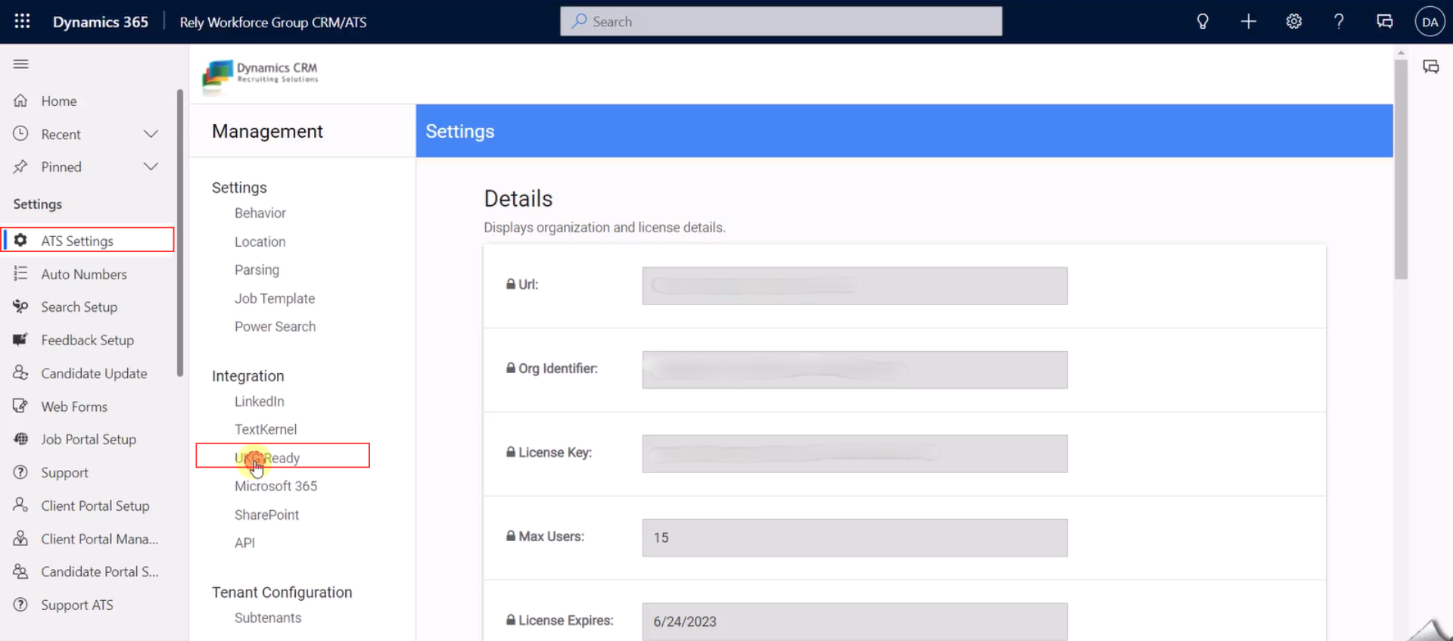Image resolution: width=1453 pixels, height=641 pixels.
Task: Click the License Key field
Action: (x=854, y=453)
